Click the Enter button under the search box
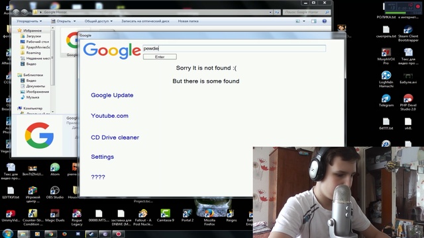 point(160,57)
